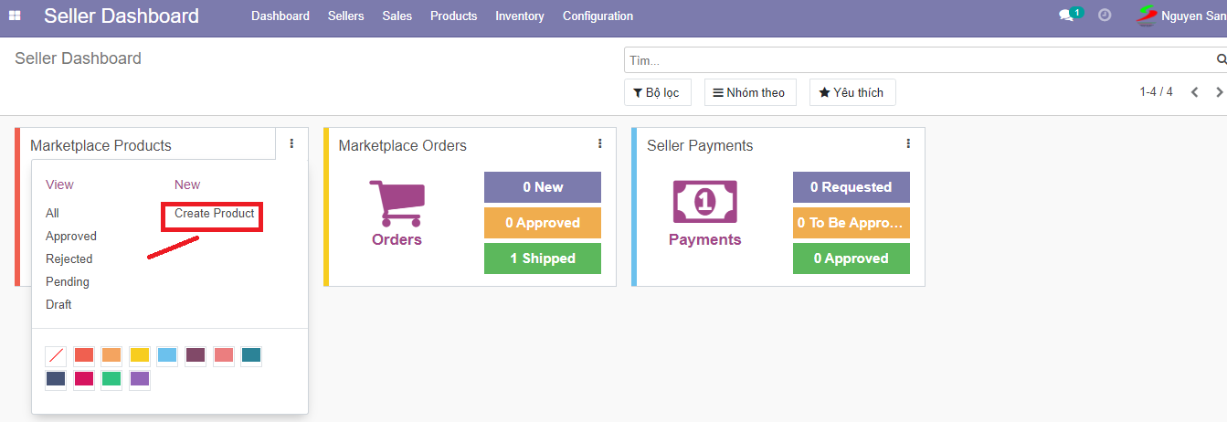This screenshot has height=422, width=1227.
Task: Expand the Bộ lọc filter dropdown
Action: [657, 92]
